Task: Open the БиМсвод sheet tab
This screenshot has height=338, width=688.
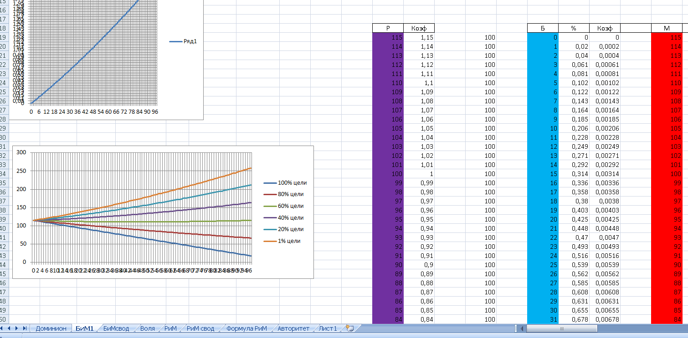Action: coord(116,328)
